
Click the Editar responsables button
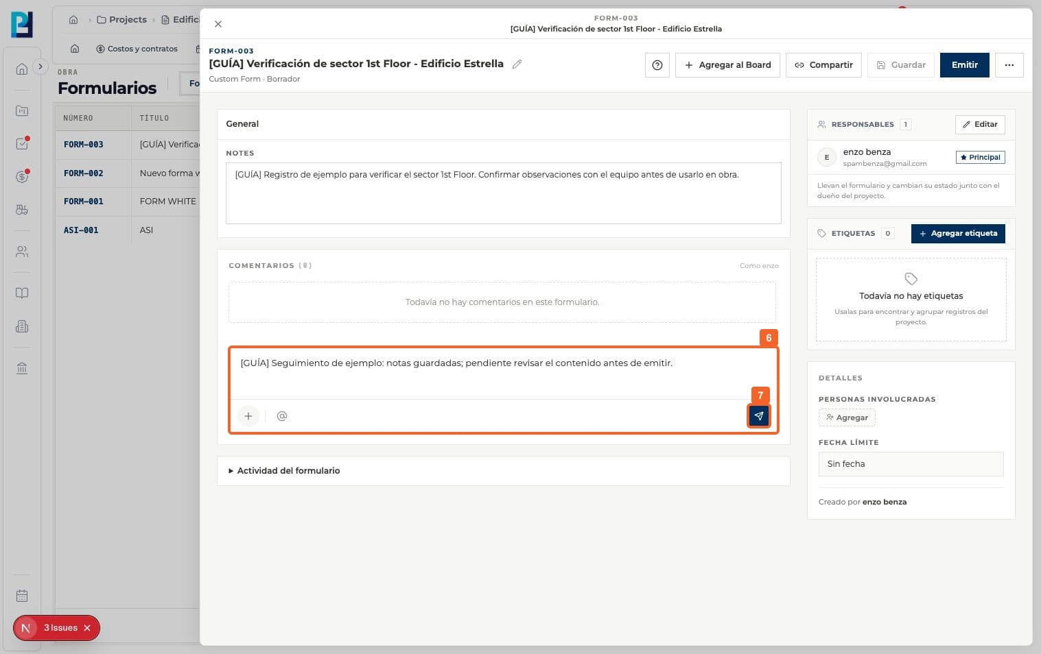[x=980, y=124]
